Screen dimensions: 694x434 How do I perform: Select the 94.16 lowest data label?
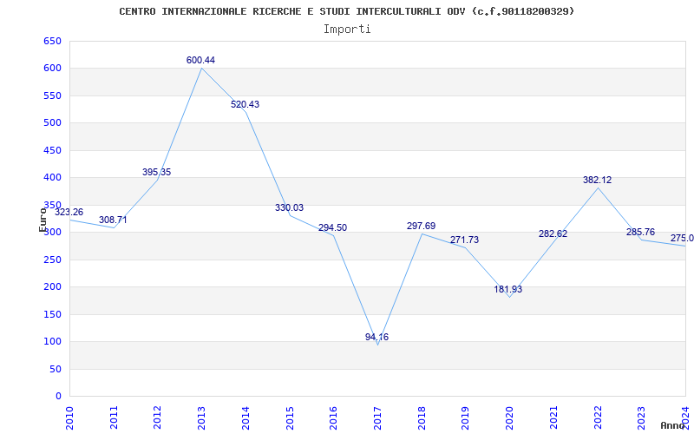click(376, 337)
